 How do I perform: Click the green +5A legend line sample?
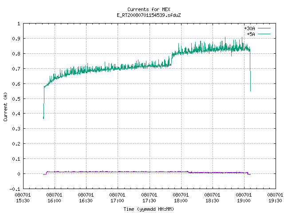(x=264, y=34)
